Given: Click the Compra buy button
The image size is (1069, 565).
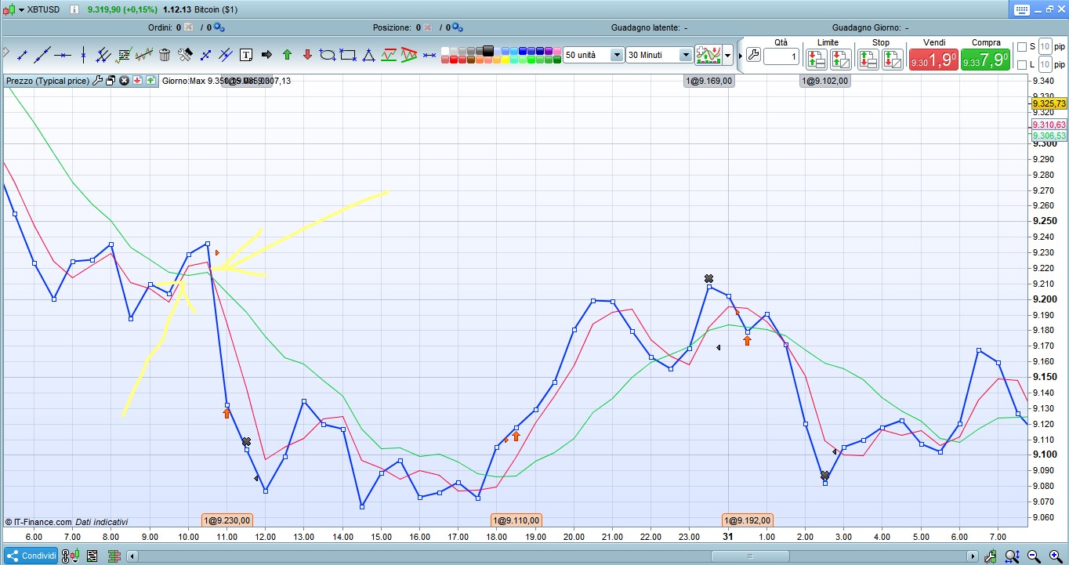Looking at the screenshot, I should [x=986, y=60].
